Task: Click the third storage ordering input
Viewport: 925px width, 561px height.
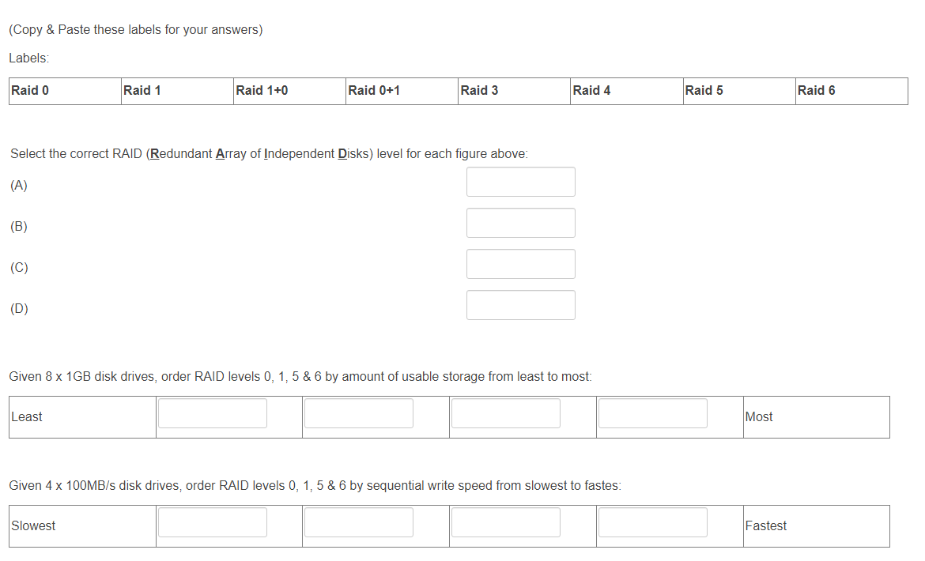Action: point(505,412)
